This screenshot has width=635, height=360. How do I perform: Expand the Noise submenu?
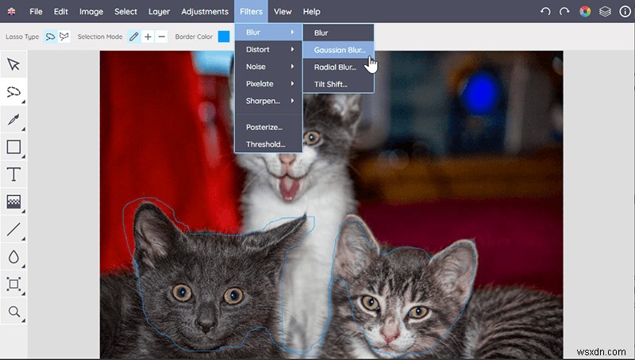[x=268, y=67]
